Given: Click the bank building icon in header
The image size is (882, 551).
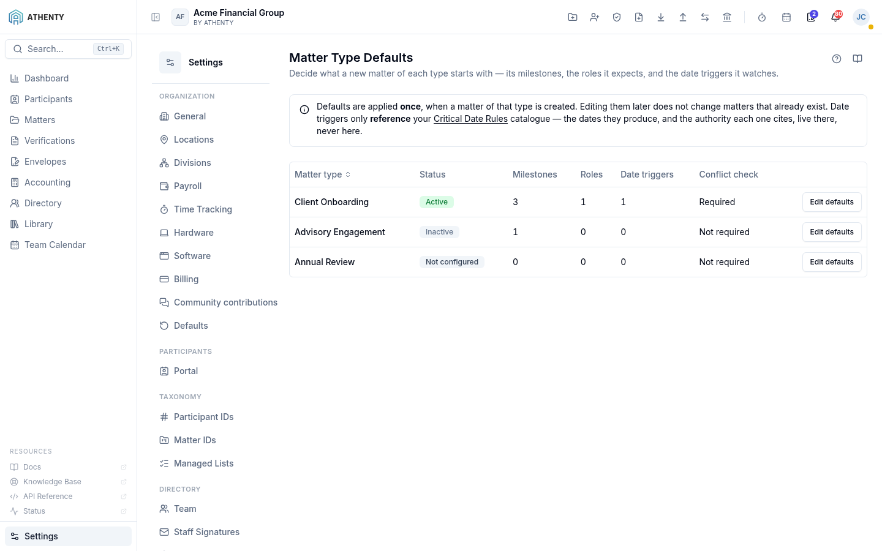Looking at the screenshot, I should [x=727, y=17].
